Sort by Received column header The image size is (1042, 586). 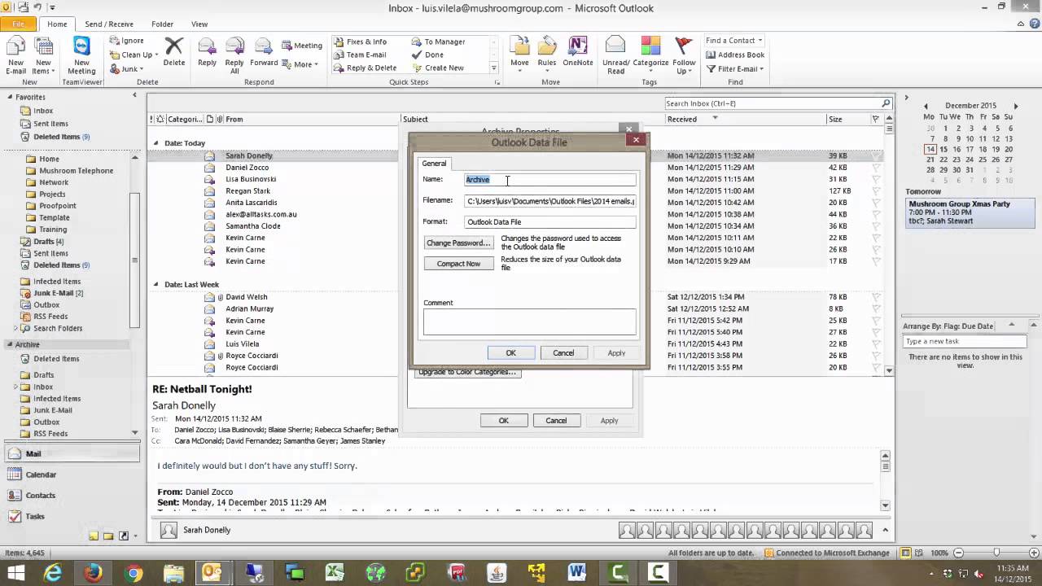point(682,119)
